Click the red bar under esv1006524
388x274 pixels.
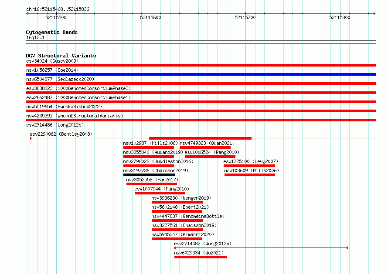coord(210,157)
